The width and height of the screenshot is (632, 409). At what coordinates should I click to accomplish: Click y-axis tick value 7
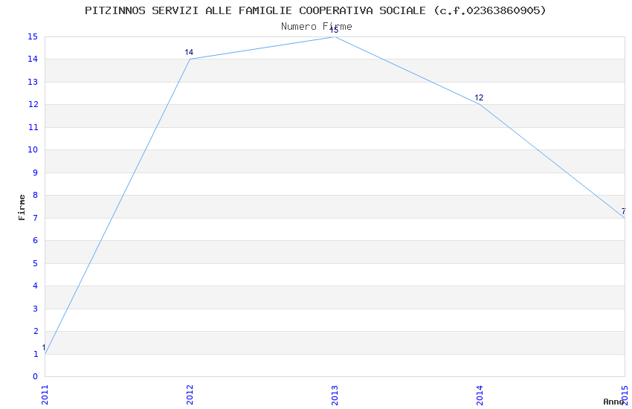[x=36, y=218]
